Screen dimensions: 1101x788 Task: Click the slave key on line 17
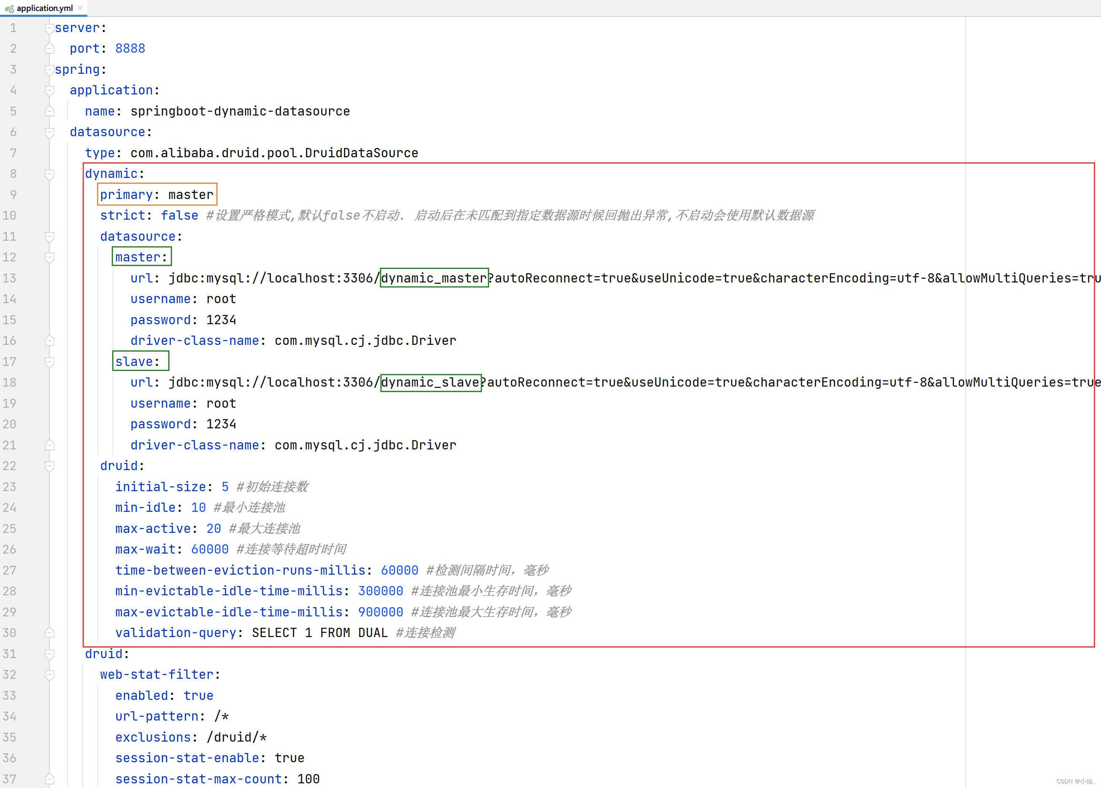134,362
